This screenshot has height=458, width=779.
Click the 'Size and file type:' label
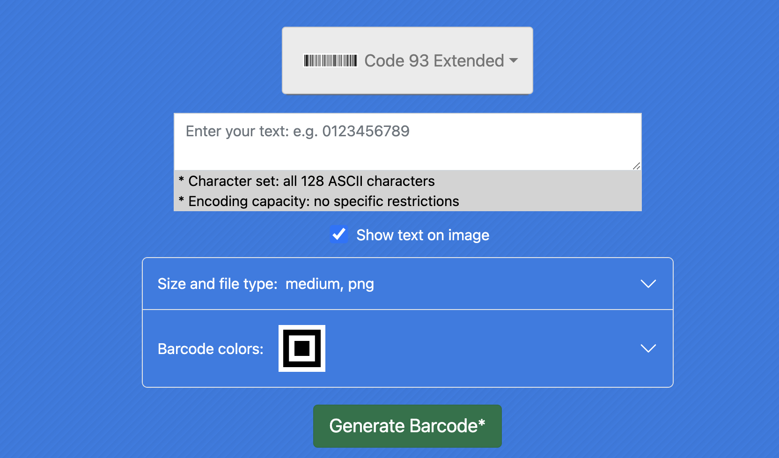[217, 284]
